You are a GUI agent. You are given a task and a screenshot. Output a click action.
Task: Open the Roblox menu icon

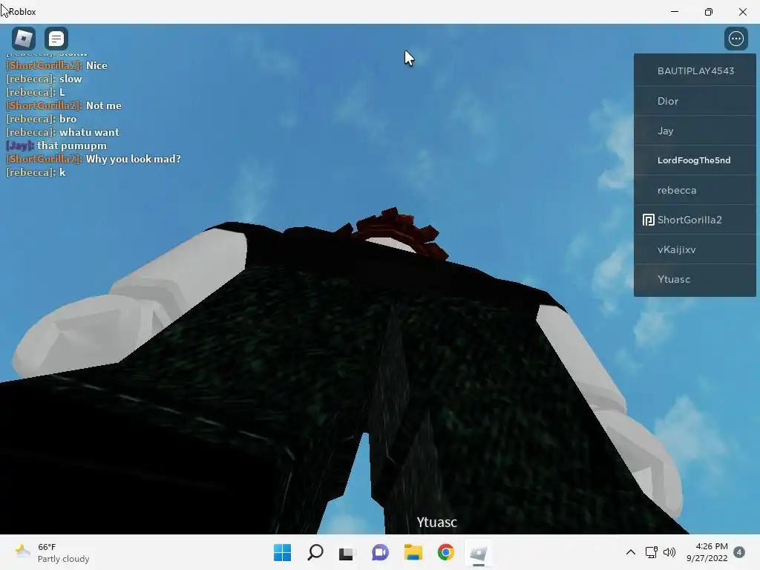pos(23,39)
